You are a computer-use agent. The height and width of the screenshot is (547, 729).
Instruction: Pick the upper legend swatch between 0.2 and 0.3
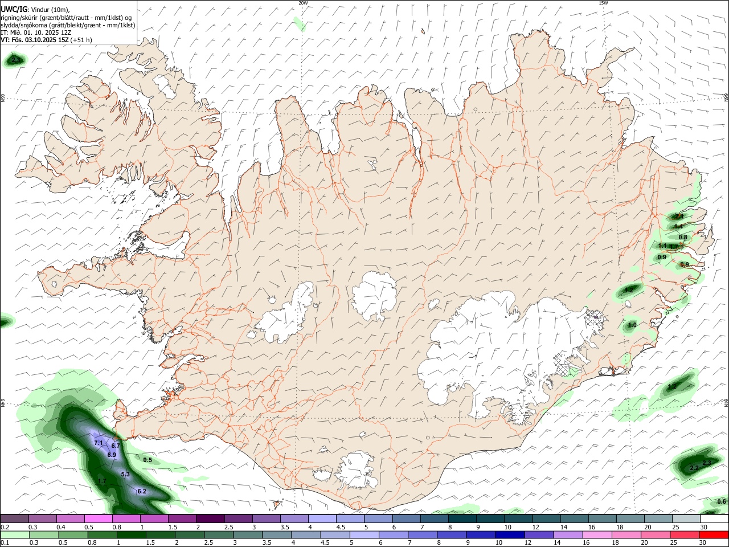[14, 519]
